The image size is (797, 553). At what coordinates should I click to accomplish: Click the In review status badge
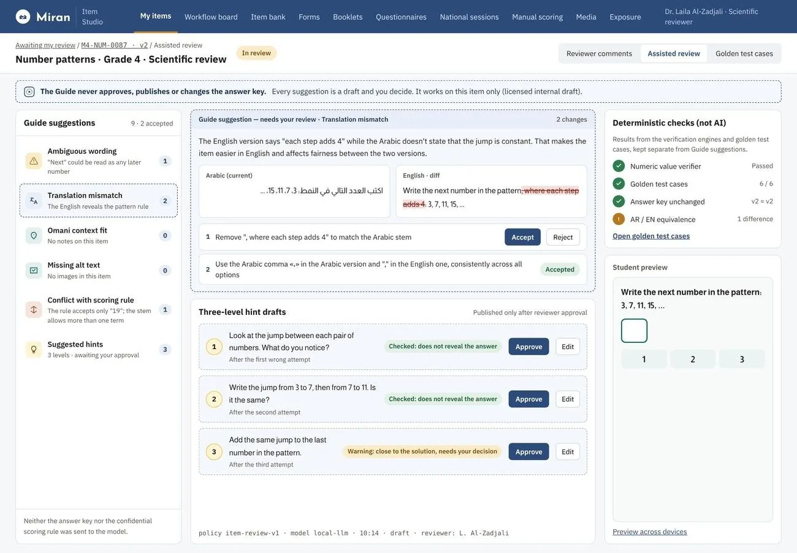pos(256,53)
